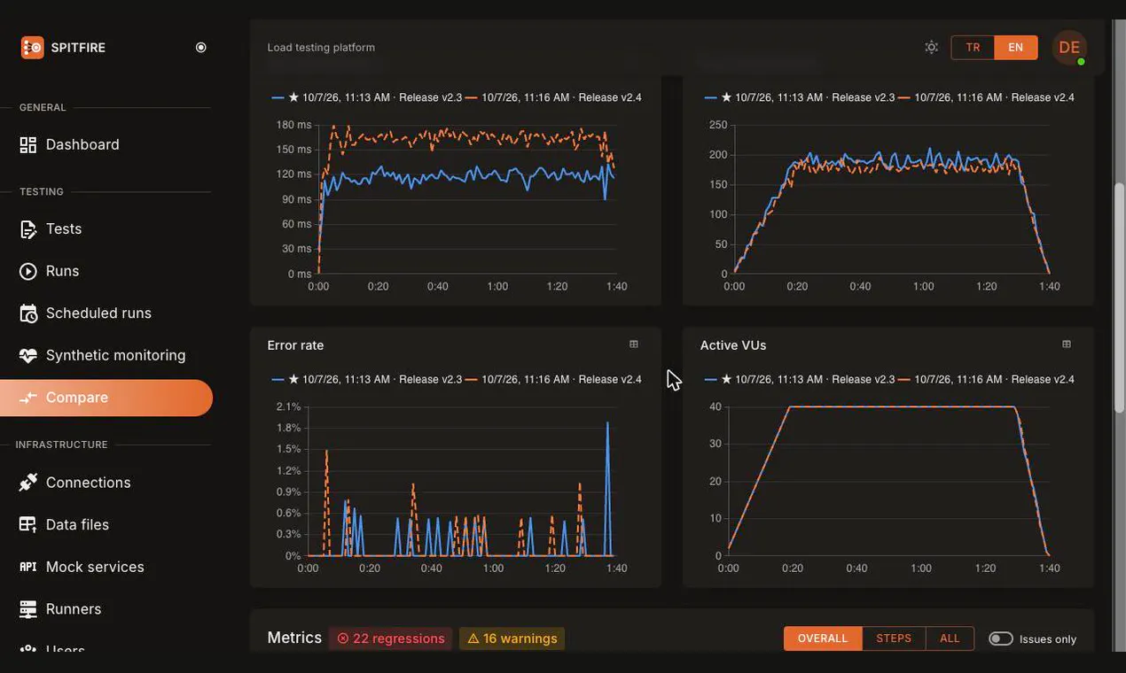
Task: Click the Runners server icon
Action: click(28, 608)
